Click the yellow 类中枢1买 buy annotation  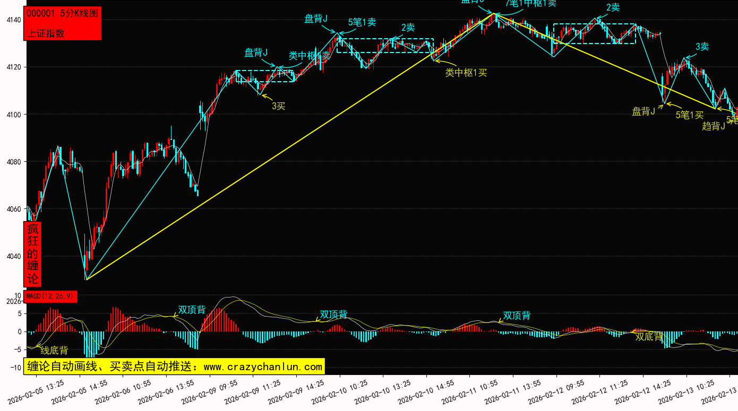[x=466, y=73]
